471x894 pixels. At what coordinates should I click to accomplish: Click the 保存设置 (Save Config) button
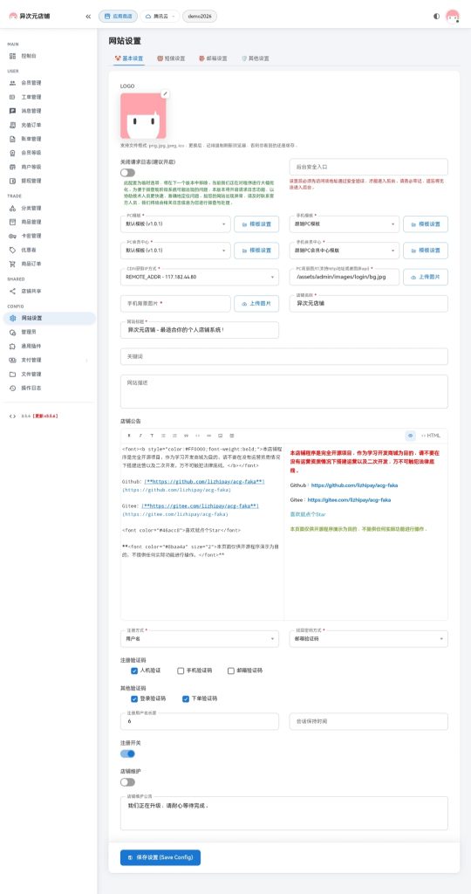[x=160, y=857]
